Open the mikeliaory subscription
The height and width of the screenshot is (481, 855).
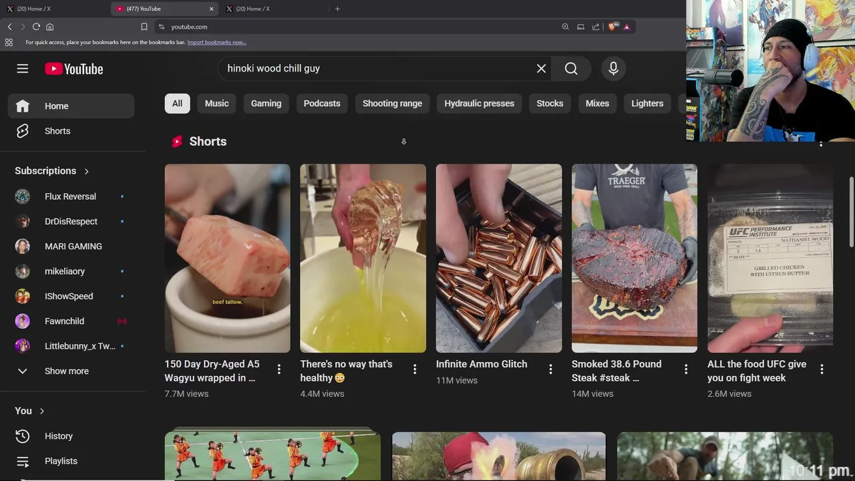click(73, 271)
